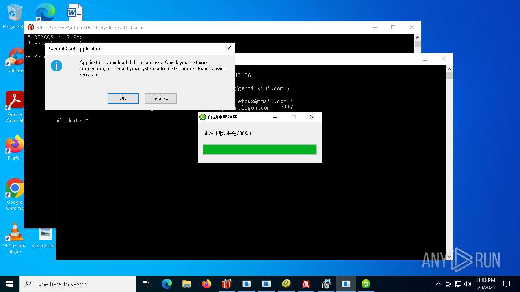The image size is (520, 292).
Task: Maximize the evetbeta.exe console window
Action: pos(393,27)
